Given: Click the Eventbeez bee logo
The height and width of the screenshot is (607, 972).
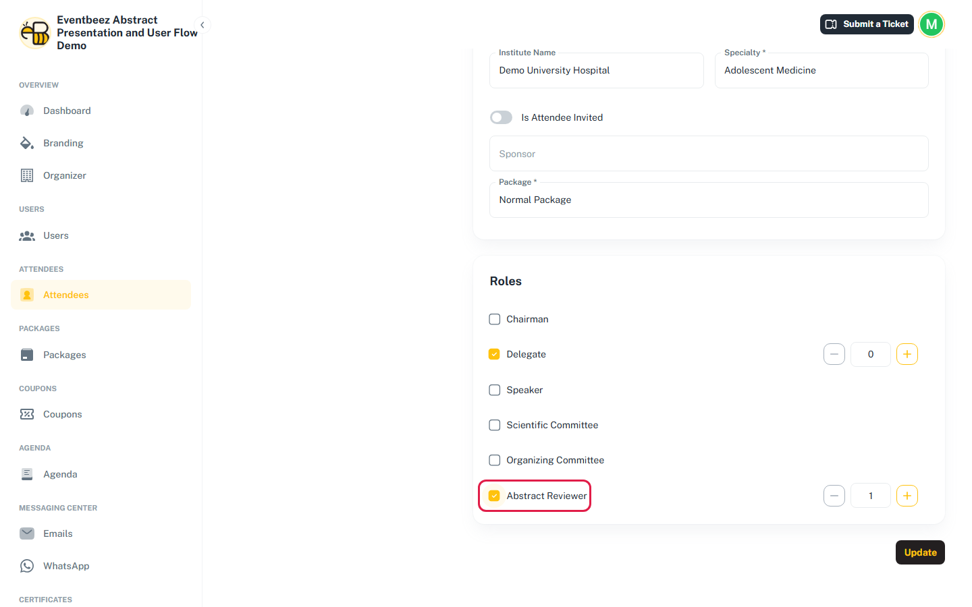Looking at the screenshot, I should click(x=35, y=32).
